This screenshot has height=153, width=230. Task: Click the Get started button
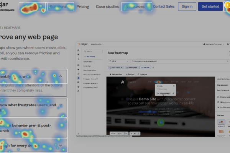pyautogui.click(x=210, y=7)
